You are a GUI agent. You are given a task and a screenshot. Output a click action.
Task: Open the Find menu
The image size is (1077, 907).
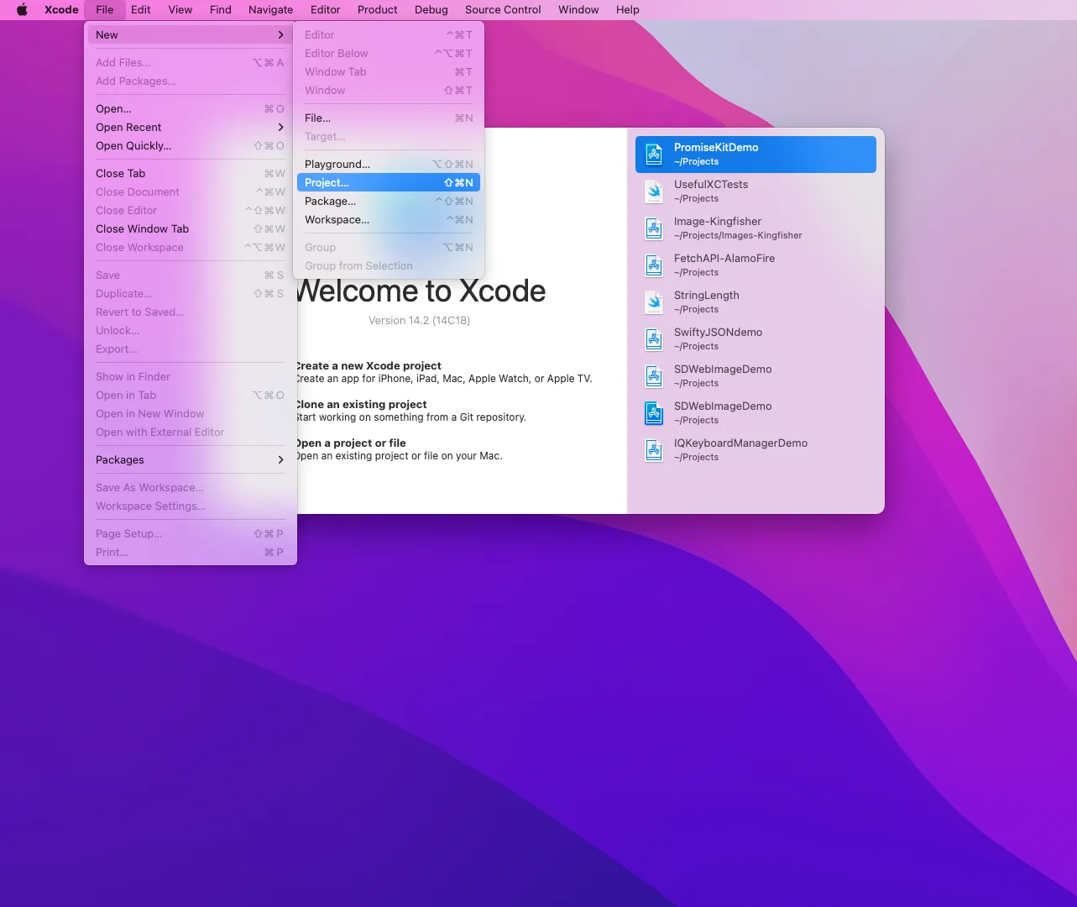point(221,10)
